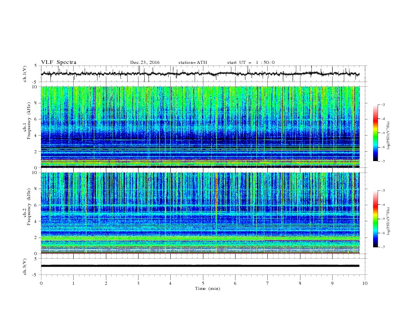Click inside the ch.1 spectrogram panel
The width and height of the screenshot is (411, 318).
[200, 127]
